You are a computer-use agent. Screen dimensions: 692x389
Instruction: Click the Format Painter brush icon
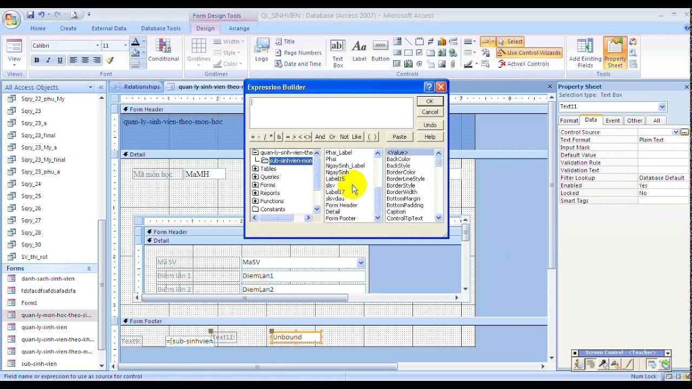coord(110,60)
